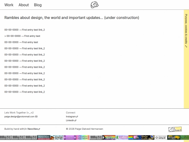
Task: Click the hand-drawn face logo in header
Action: (94, 5)
